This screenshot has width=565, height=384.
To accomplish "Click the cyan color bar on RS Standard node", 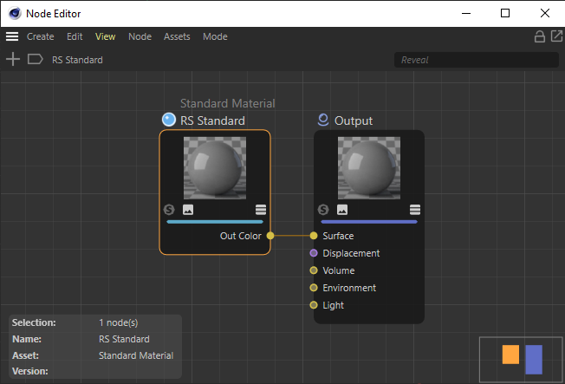I will [x=215, y=222].
